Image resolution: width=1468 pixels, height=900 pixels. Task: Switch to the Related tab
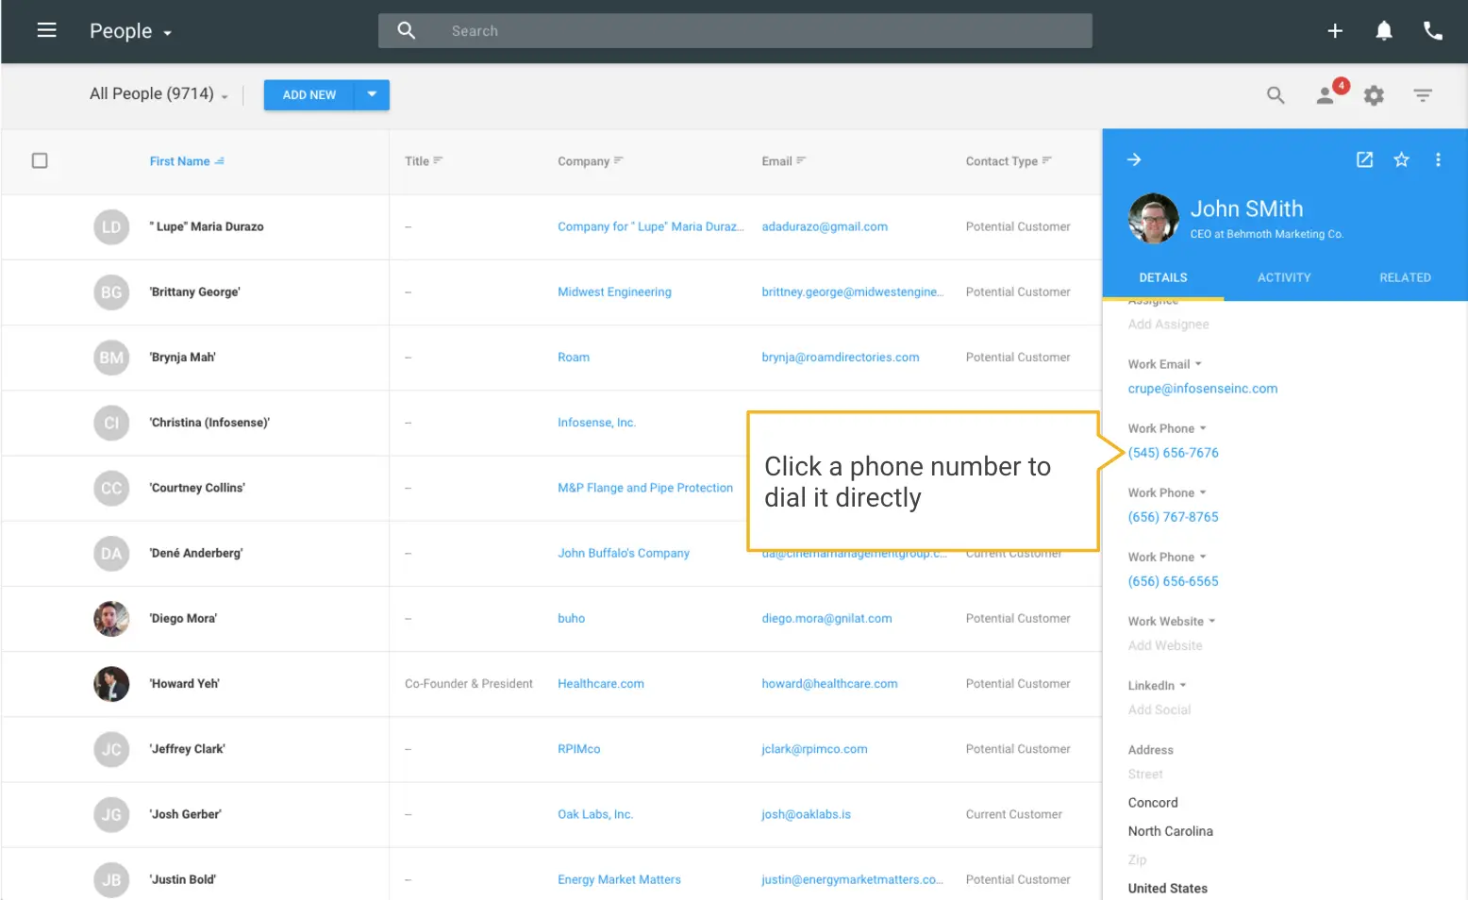click(x=1404, y=277)
